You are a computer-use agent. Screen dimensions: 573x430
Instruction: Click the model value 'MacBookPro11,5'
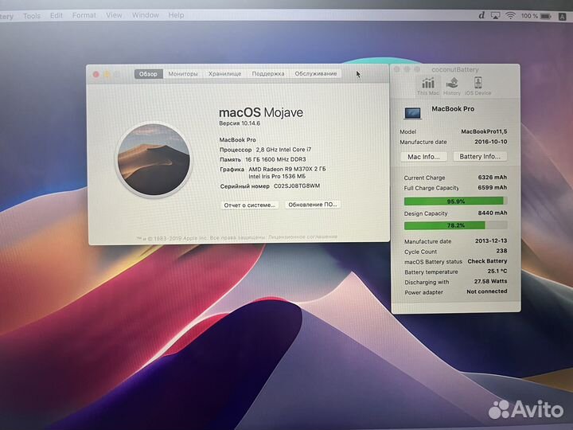coord(484,131)
